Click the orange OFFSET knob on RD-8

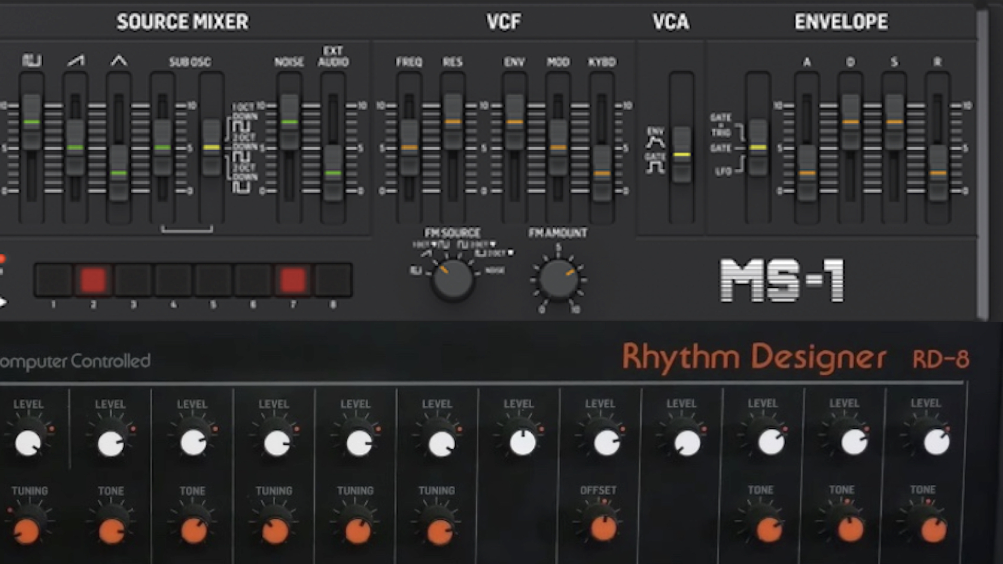click(603, 528)
